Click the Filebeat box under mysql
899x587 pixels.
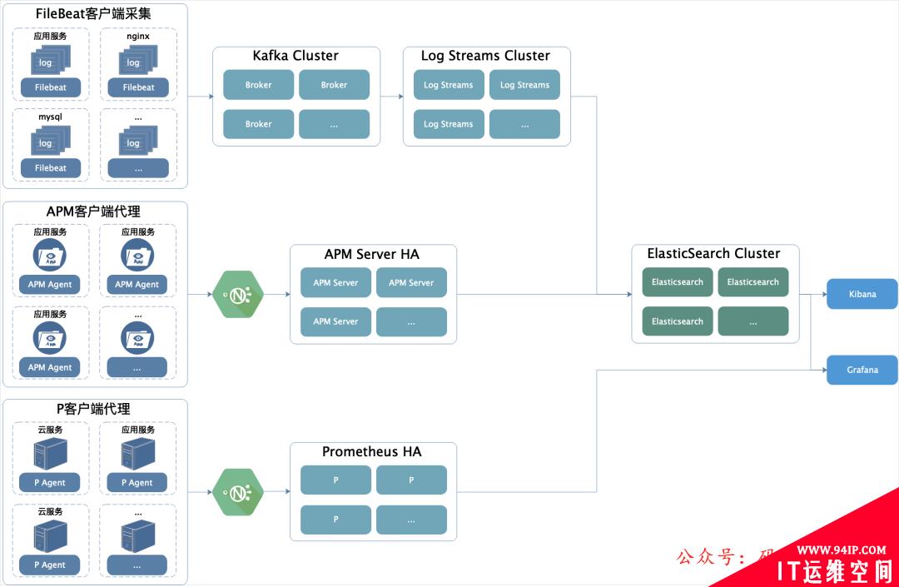[x=51, y=168]
